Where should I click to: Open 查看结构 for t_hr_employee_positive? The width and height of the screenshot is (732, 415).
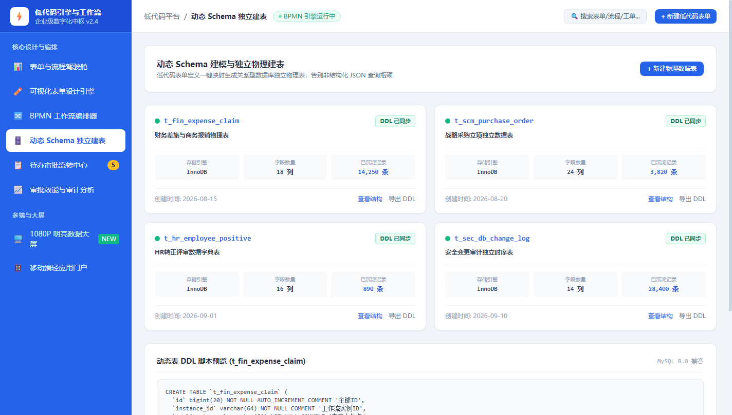370,316
